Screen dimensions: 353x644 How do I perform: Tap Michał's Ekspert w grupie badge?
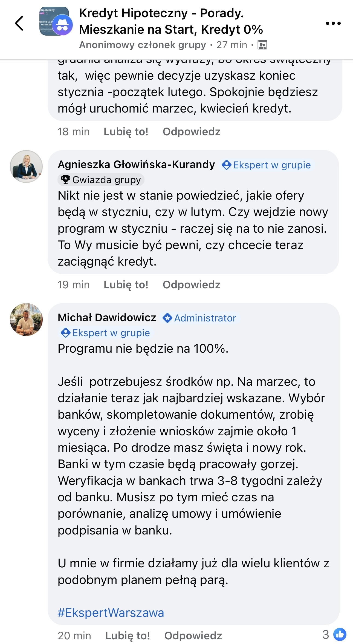(x=106, y=333)
